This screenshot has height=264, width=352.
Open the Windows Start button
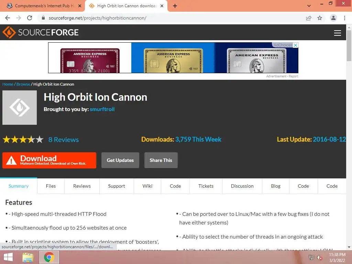pyautogui.click(x=8, y=257)
